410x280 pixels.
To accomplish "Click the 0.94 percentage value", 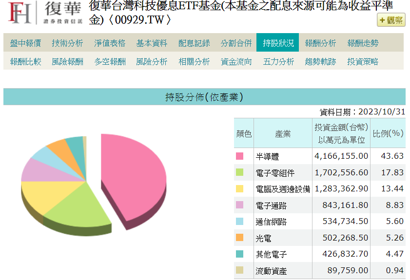I will [394, 270].
